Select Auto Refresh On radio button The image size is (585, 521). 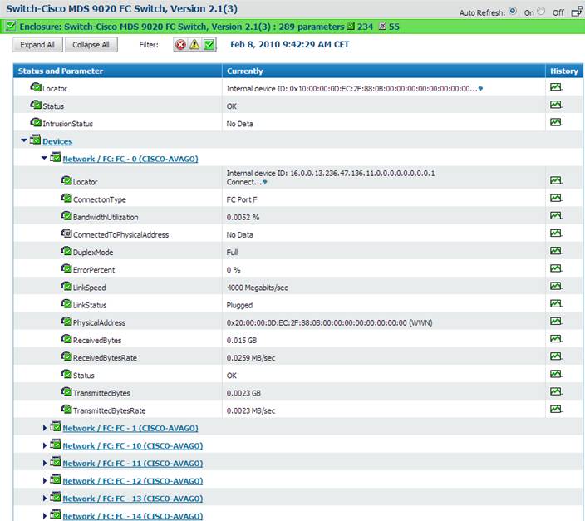pos(511,12)
